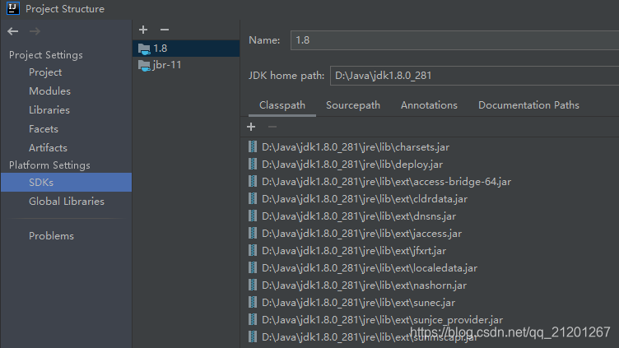Click jar icon beside jfxrt.jar
Screen dimensions: 619x348
(x=253, y=251)
